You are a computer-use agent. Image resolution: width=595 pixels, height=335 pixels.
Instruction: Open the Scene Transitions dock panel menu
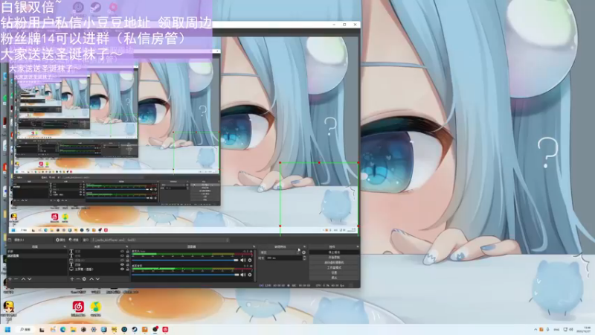pyautogui.click(x=304, y=247)
